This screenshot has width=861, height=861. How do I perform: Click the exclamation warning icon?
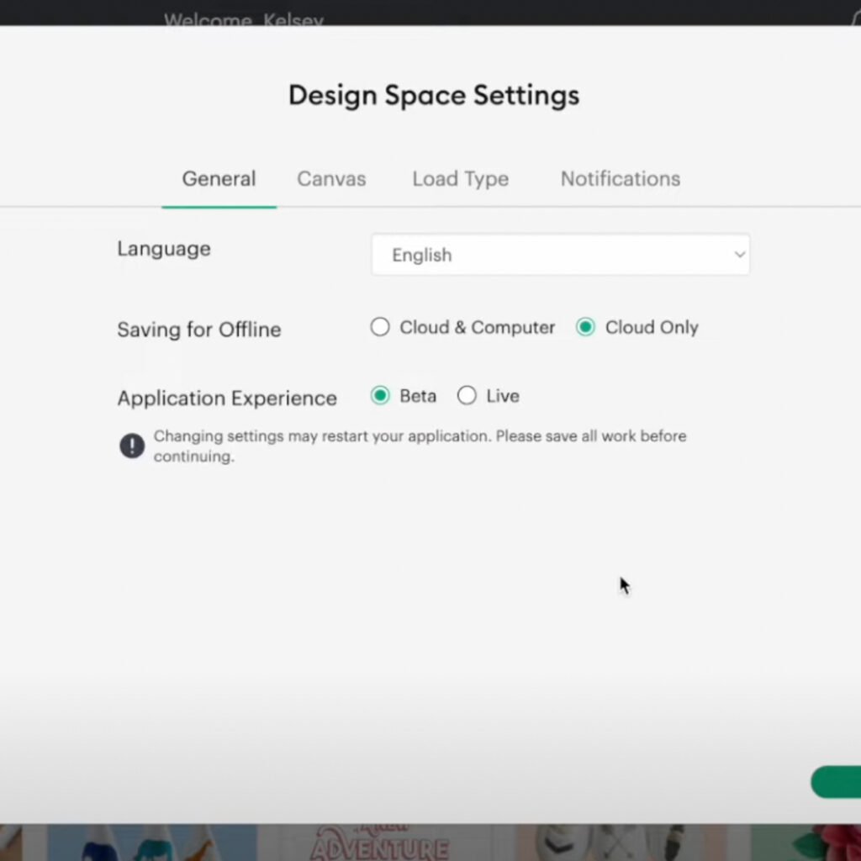point(132,446)
